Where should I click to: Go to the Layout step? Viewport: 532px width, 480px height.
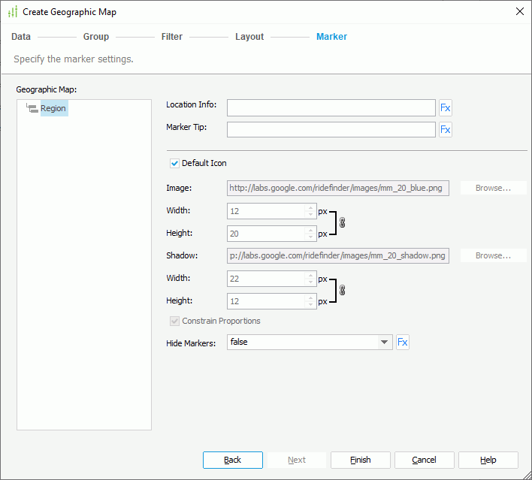(249, 37)
